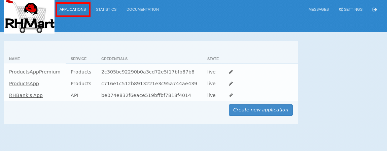Image resolution: width=387 pixels, height=151 pixels.
Task: Click the Credentials column header
Action: tap(114, 59)
